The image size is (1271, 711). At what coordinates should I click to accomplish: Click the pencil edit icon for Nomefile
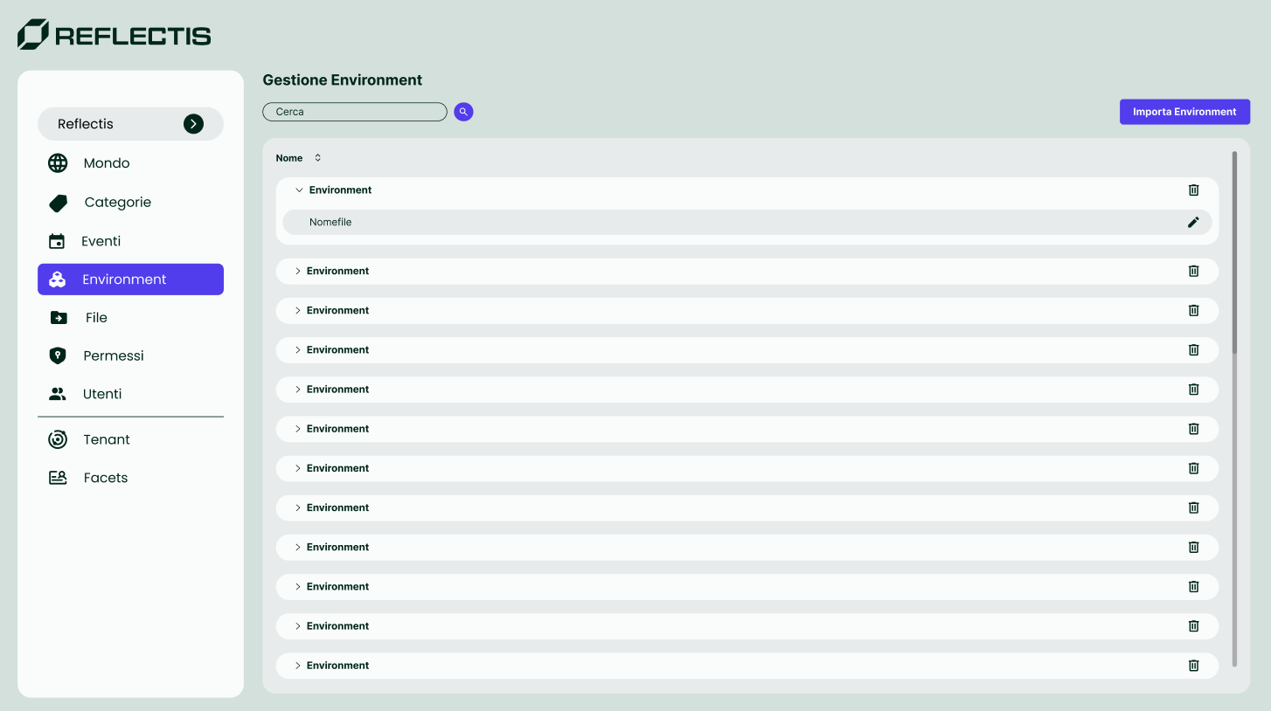coord(1193,222)
